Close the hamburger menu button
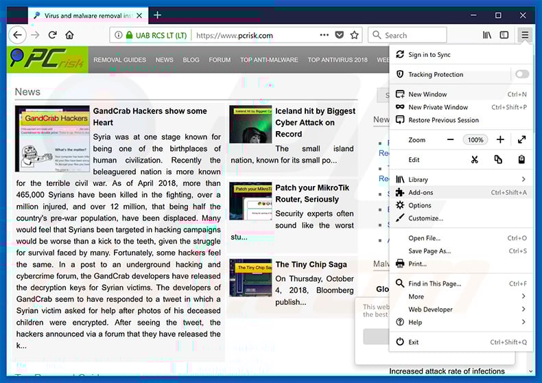This screenshot has width=542, height=383. 525,35
